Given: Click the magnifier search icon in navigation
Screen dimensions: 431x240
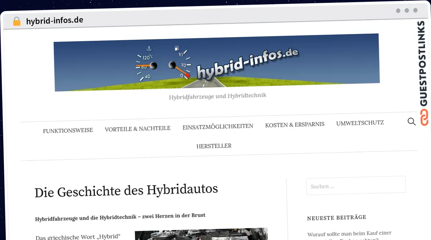Looking at the screenshot, I should click(412, 121).
